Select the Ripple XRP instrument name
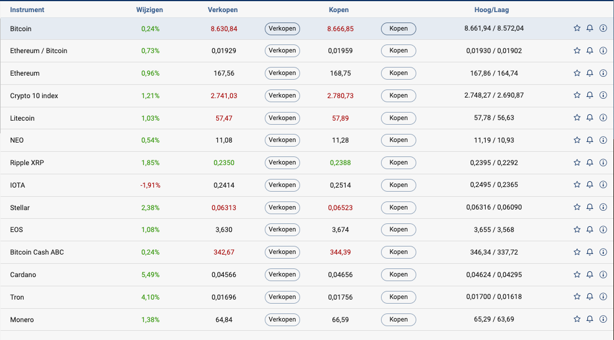614x340 pixels. [x=27, y=163]
